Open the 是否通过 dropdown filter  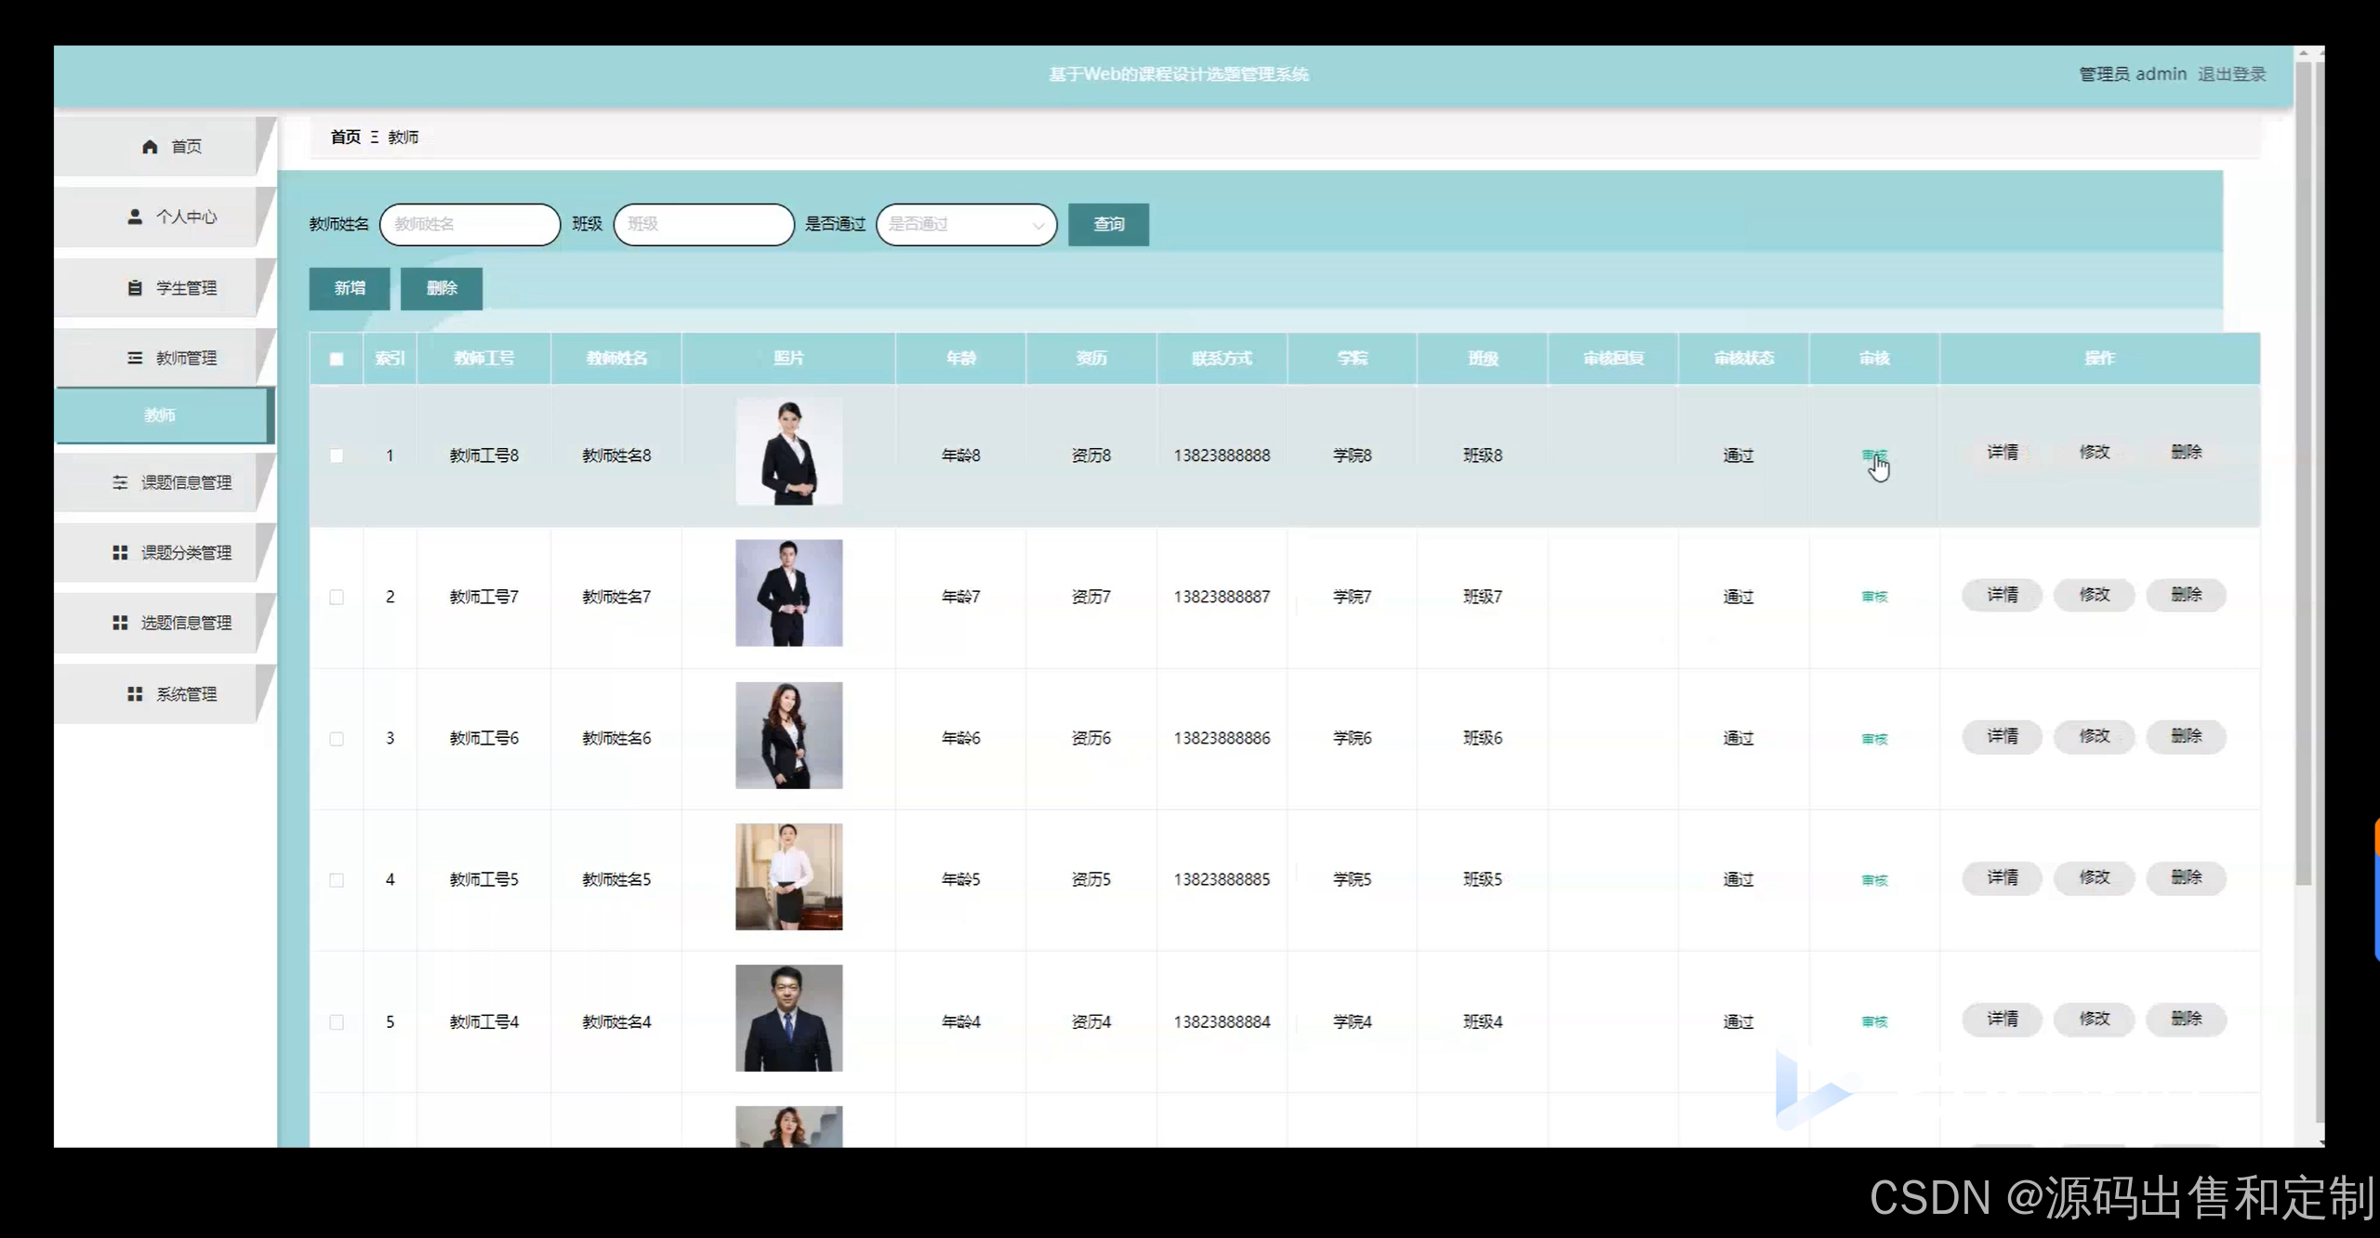966,225
